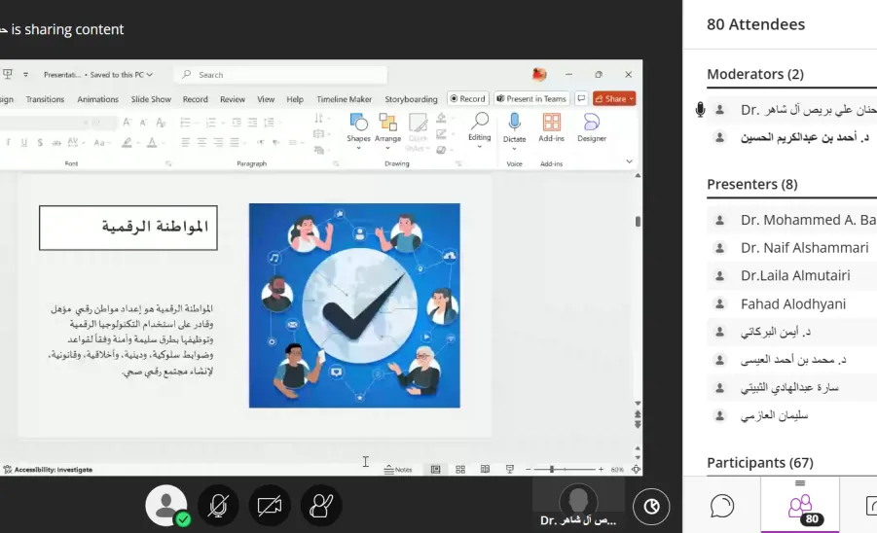Click the Shape Outline pen icon
The height and width of the screenshot is (533, 877).
[441, 134]
